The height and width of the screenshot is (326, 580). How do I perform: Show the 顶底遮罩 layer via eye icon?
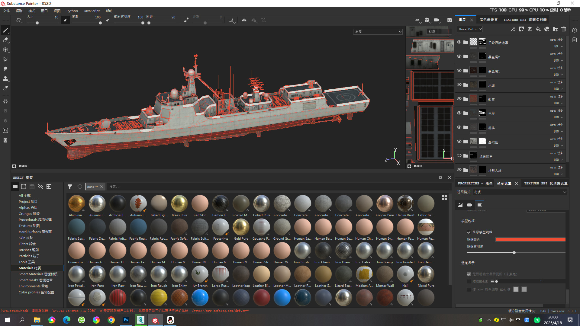tap(459, 156)
